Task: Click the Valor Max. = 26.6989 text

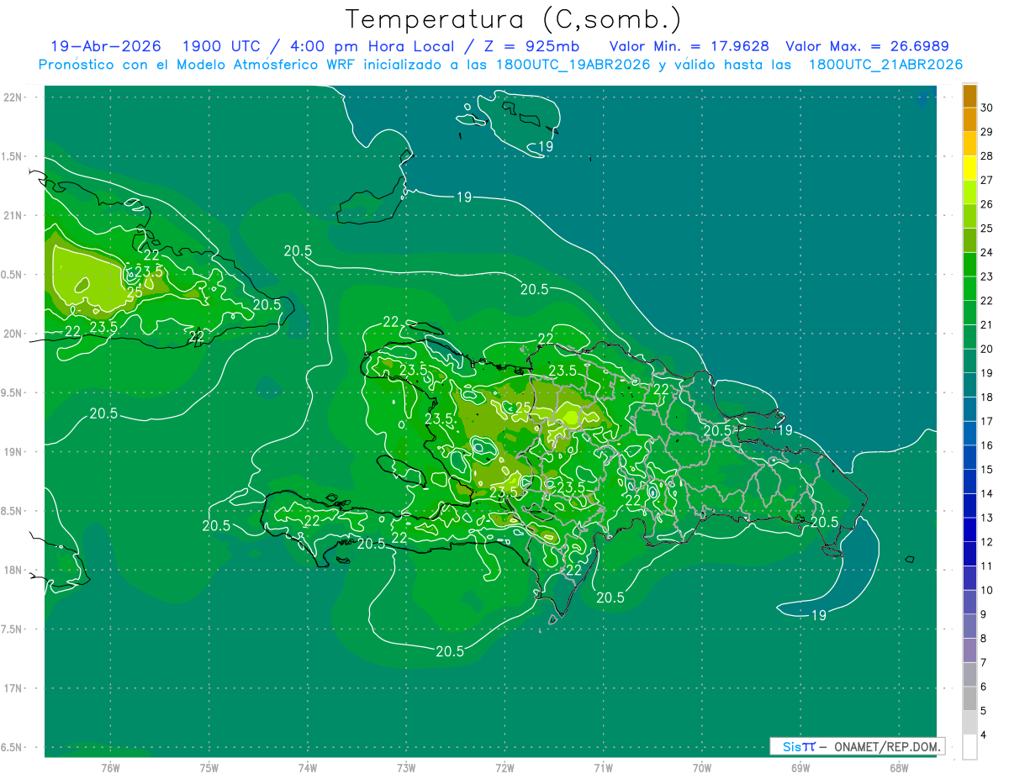Action: point(867,46)
